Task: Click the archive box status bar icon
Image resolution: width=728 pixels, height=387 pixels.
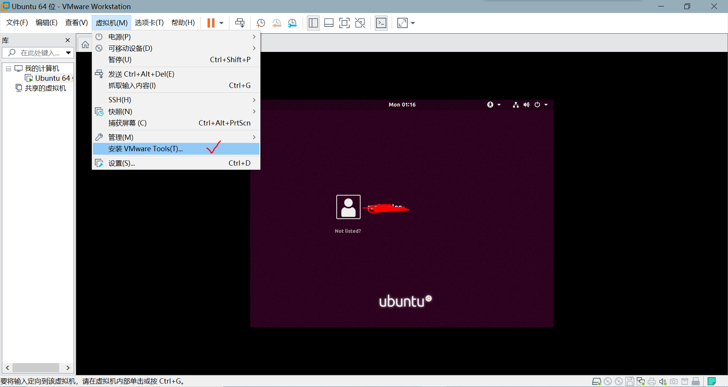Action: pyautogui.click(x=685, y=381)
